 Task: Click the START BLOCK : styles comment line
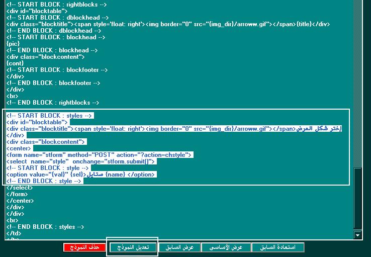(49, 116)
